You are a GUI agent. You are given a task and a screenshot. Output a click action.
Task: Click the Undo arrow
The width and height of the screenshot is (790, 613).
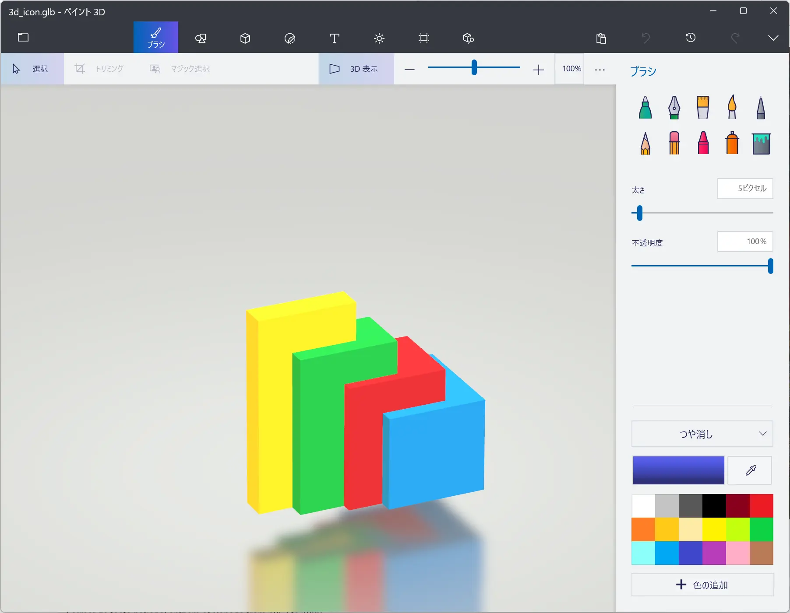[x=646, y=38]
